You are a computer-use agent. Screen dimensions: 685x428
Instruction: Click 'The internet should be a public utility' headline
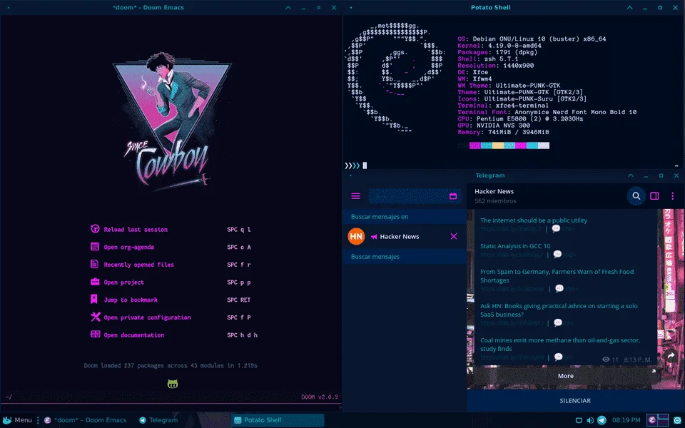click(x=534, y=220)
